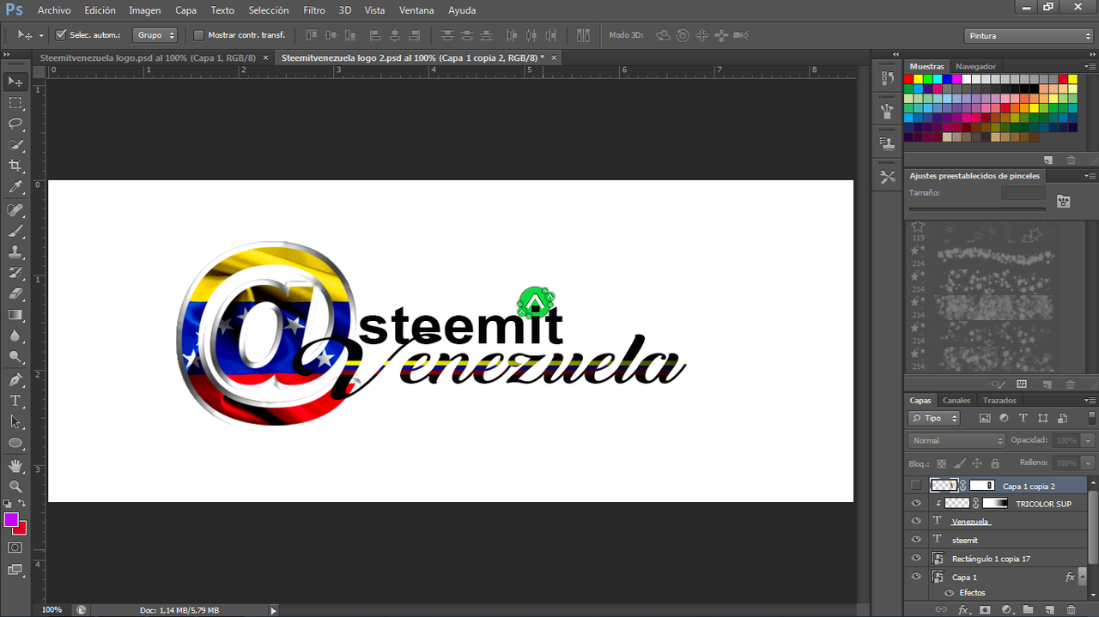The height and width of the screenshot is (617, 1099).
Task: Open the Muestras panel options menu
Action: point(1090,66)
